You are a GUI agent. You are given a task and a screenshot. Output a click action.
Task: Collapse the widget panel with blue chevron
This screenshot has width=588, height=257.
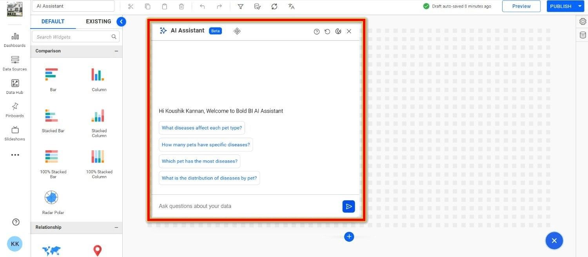[122, 22]
